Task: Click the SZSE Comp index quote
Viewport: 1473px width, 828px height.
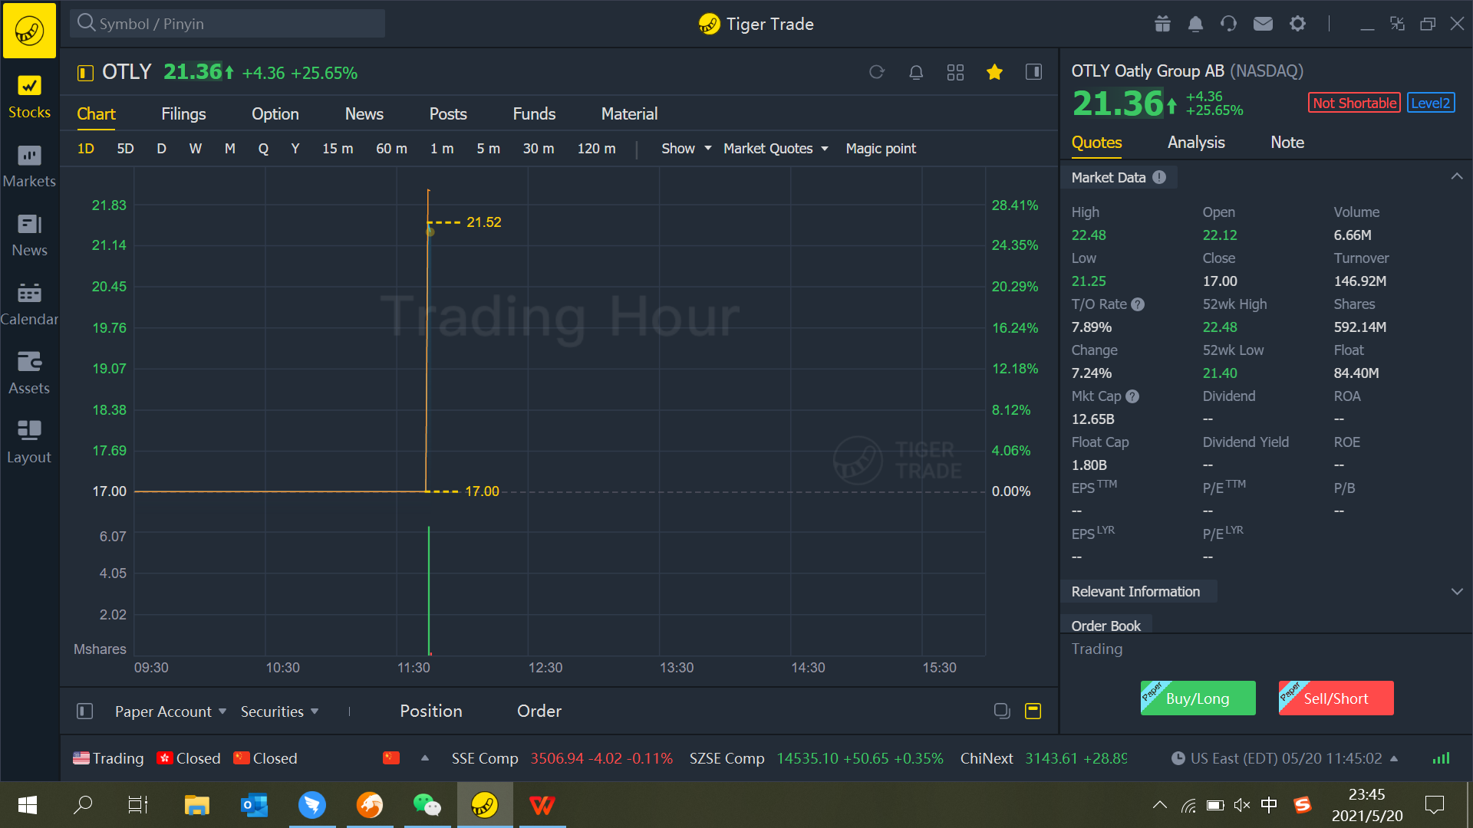Action: 816,758
